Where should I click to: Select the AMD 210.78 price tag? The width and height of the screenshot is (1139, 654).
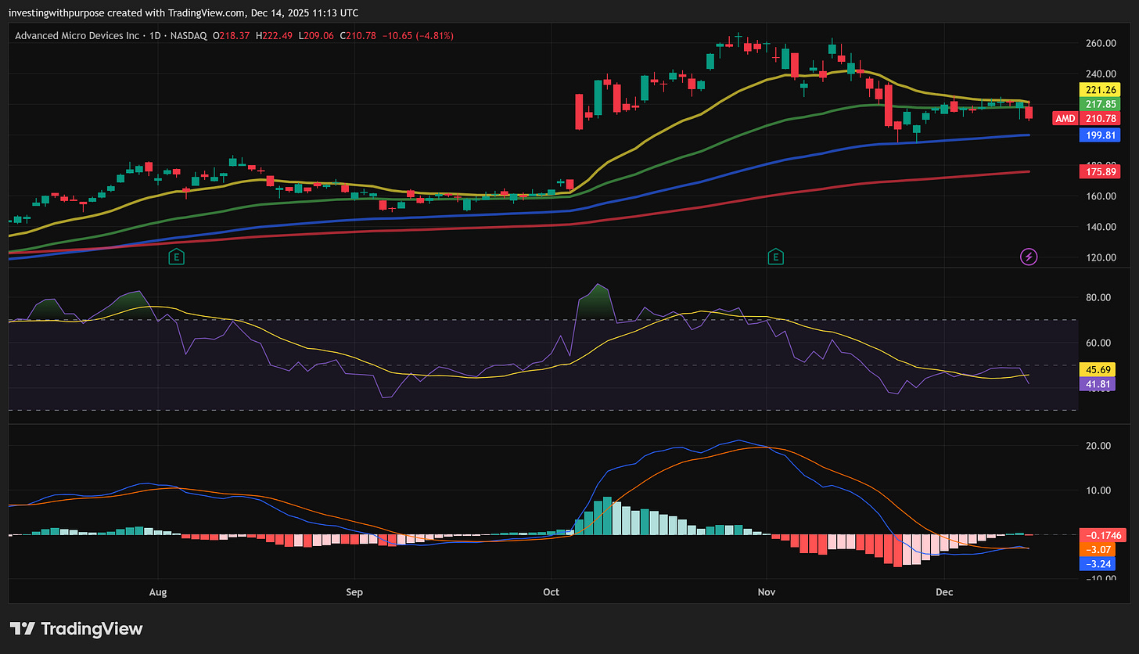[x=1087, y=118]
